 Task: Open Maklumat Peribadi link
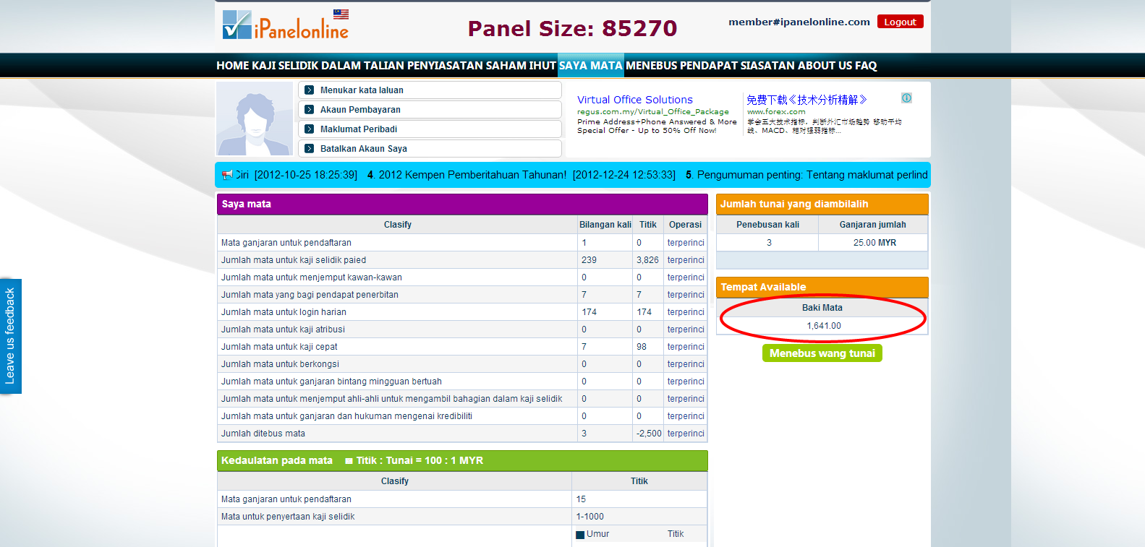pos(359,129)
